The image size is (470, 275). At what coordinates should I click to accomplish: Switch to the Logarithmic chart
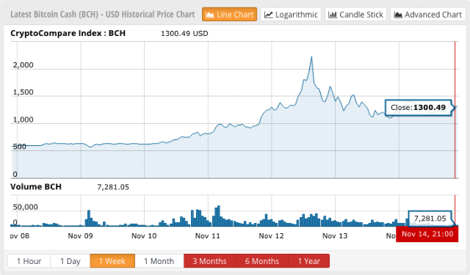point(291,15)
